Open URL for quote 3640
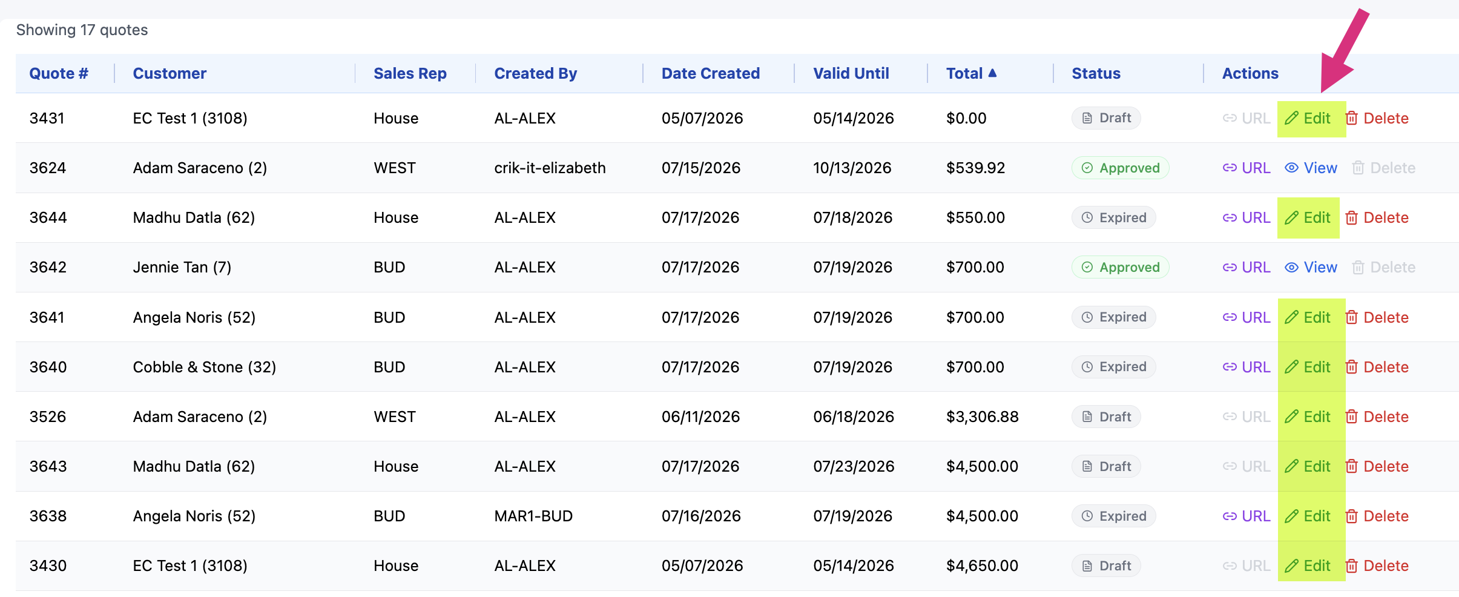This screenshot has height=597, width=1459. (1246, 367)
